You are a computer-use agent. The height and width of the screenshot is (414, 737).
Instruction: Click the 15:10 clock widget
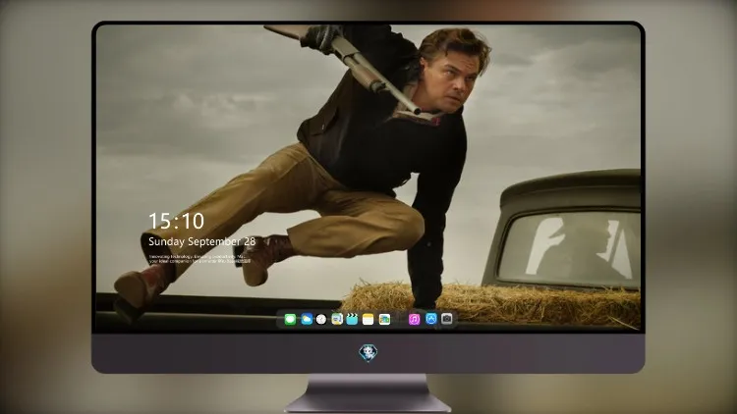[x=176, y=221]
